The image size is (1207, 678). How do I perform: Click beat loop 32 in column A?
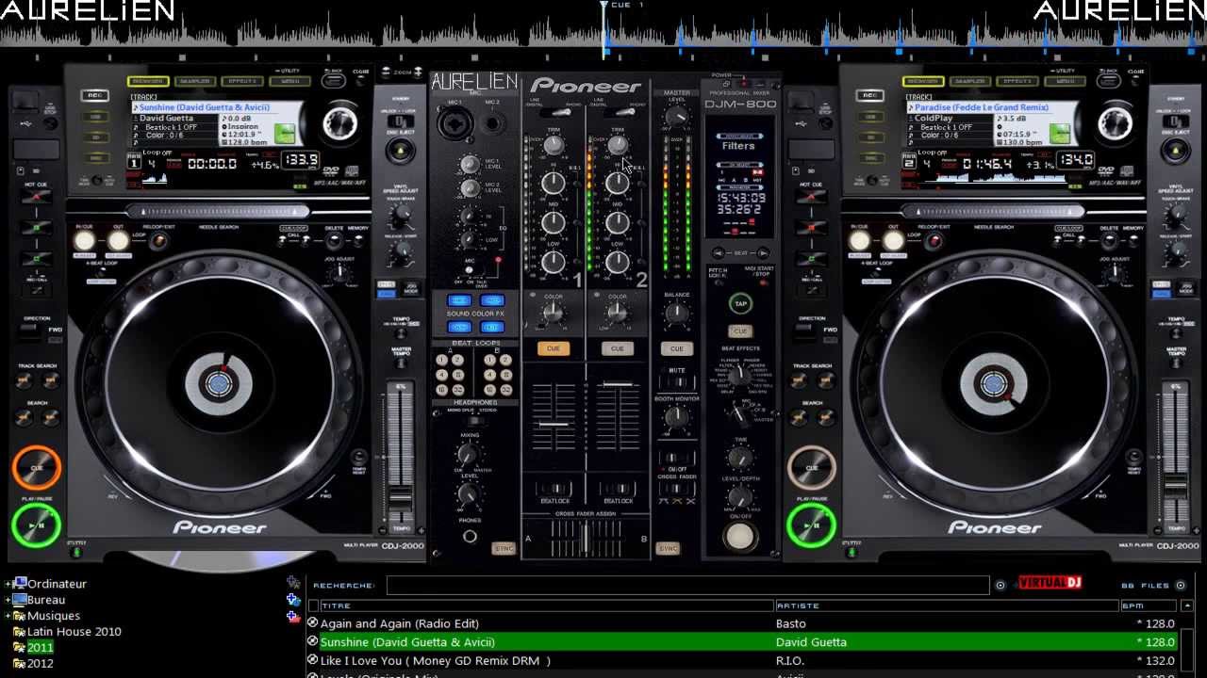(x=457, y=389)
